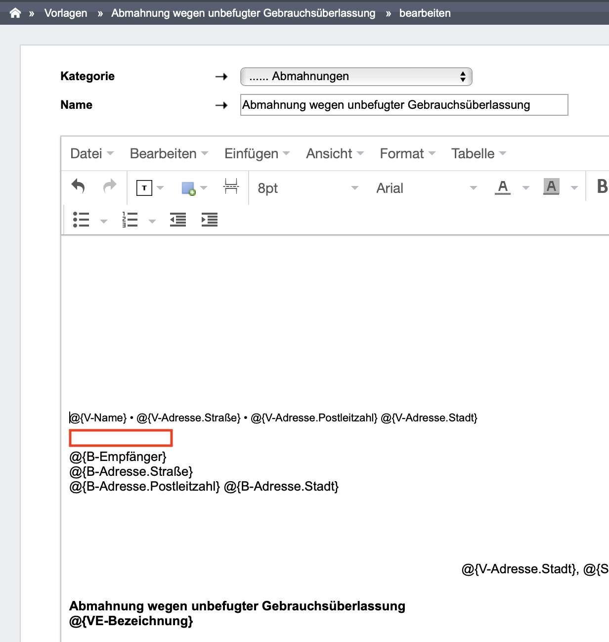This screenshot has height=642, width=609.
Task: Open the Kategorie dropdown showing Abmahnungen
Action: tap(356, 77)
